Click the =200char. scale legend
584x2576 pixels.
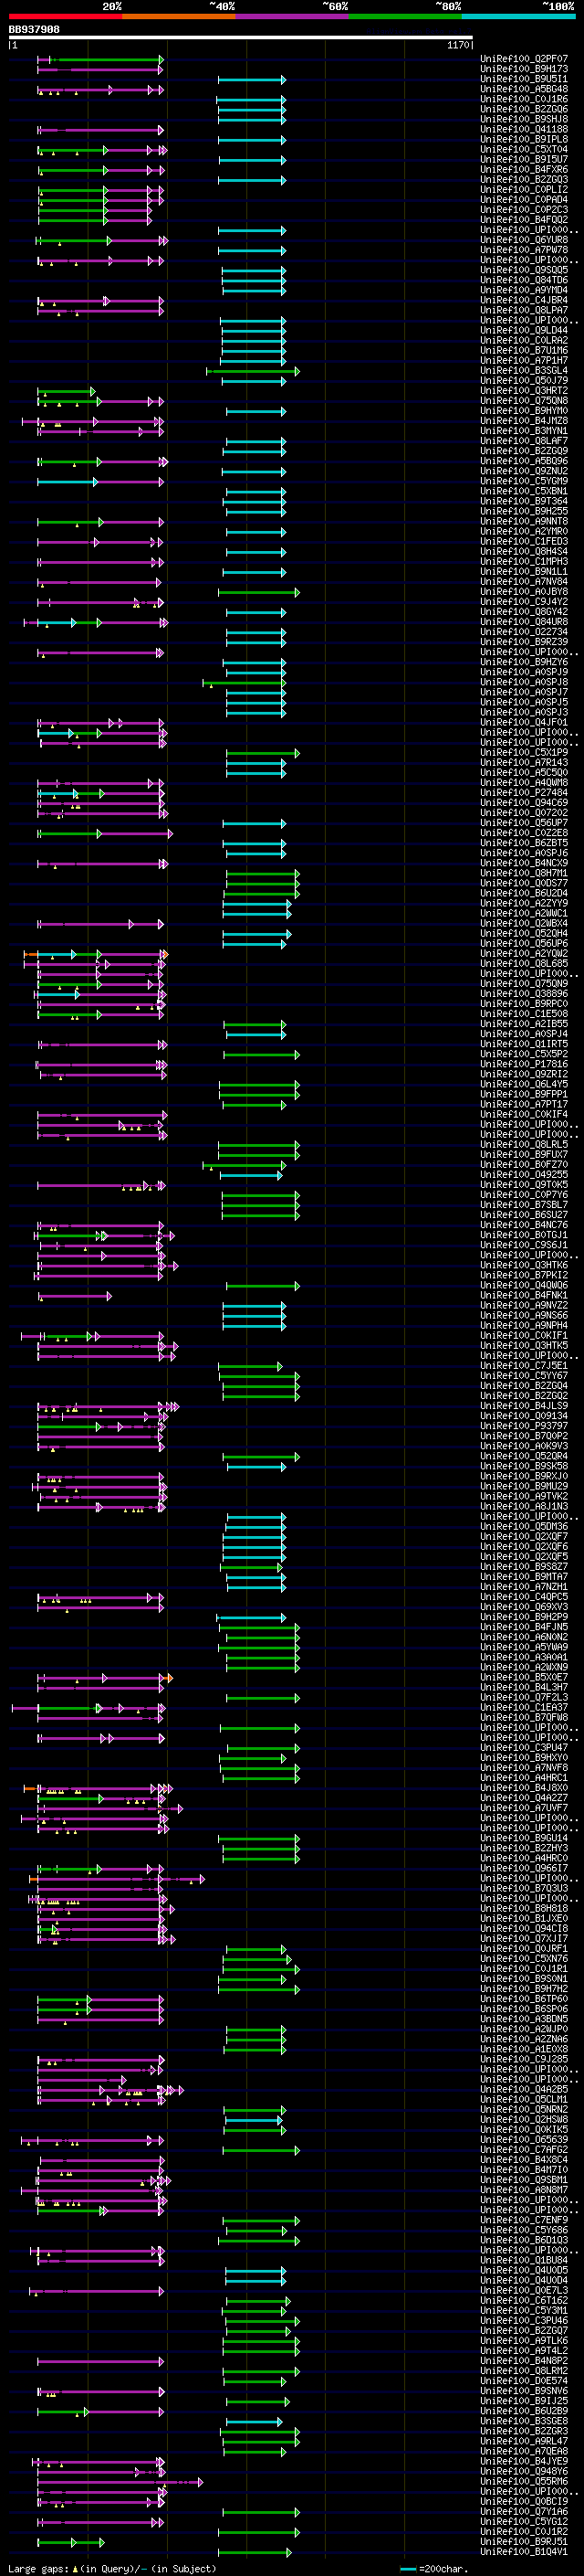(x=433, y=2568)
